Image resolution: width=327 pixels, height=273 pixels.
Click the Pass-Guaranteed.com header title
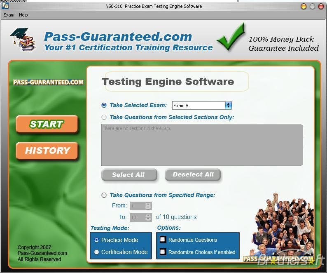118,37
